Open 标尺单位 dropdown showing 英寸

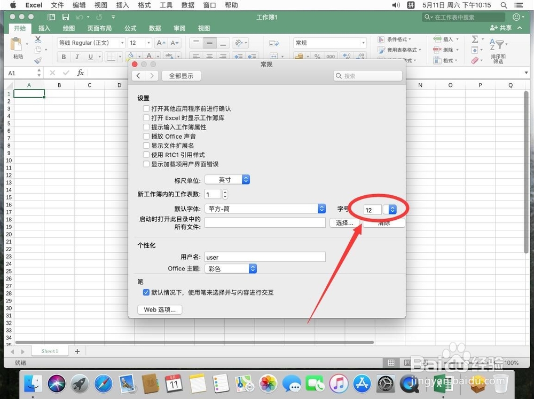tap(227, 180)
